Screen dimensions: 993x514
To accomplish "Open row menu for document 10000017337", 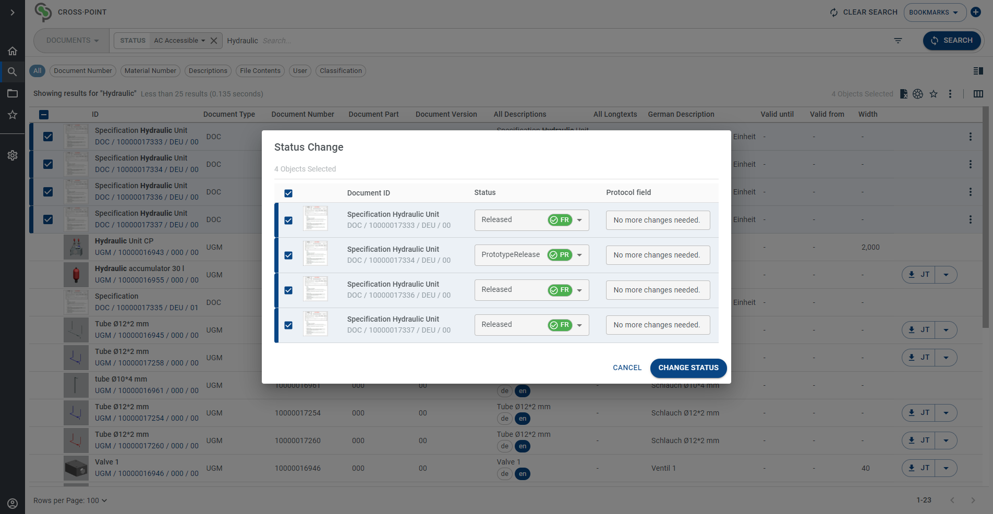I will tap(971, 219).
